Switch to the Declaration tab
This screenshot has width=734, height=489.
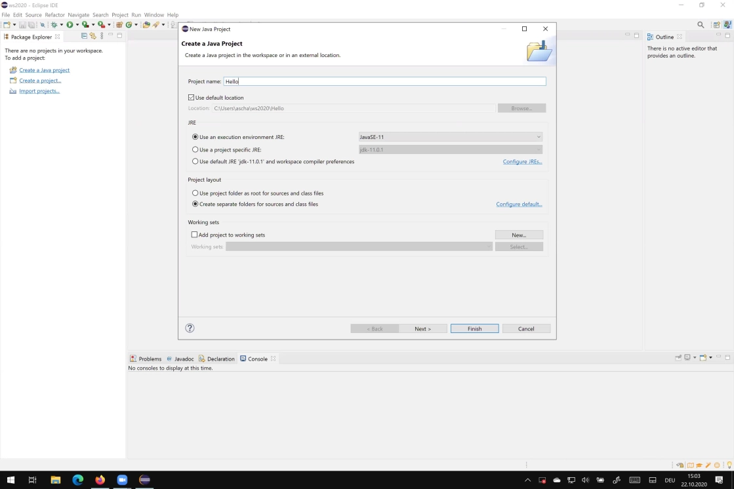[x=216, y=359]
